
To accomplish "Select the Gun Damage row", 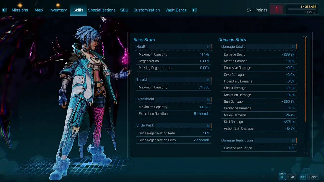I will [259, 102].
